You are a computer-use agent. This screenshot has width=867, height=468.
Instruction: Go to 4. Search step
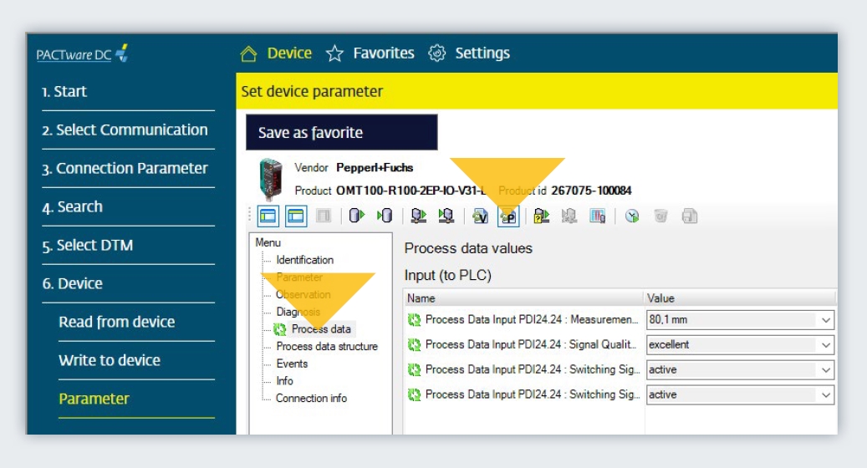point(73,206)
